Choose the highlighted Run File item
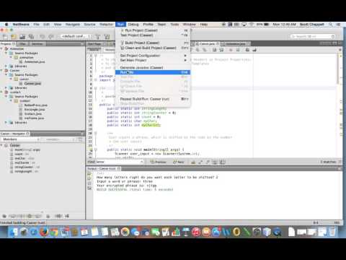The image size is (346, 260). [153, 72]
